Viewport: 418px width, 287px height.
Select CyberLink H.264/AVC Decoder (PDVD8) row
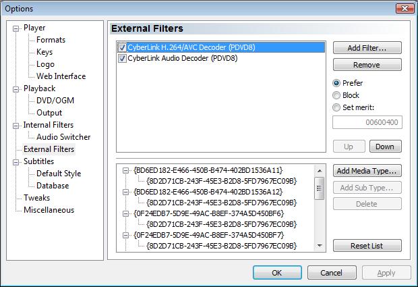pyautogui.click(x=221, y=47)
